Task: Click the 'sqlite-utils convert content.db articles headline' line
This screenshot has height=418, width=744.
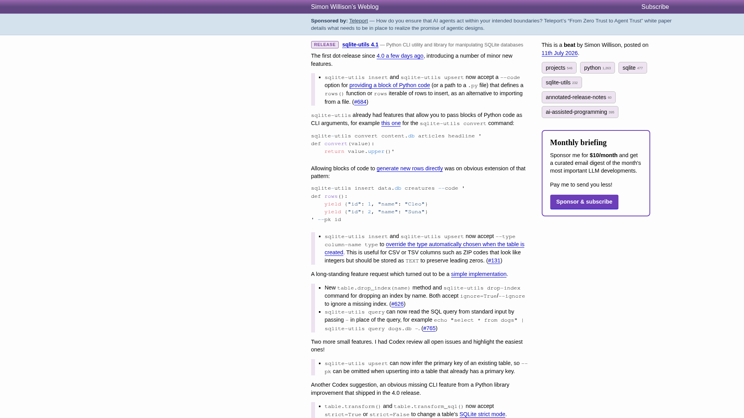Action: click(x=396, y=136)
